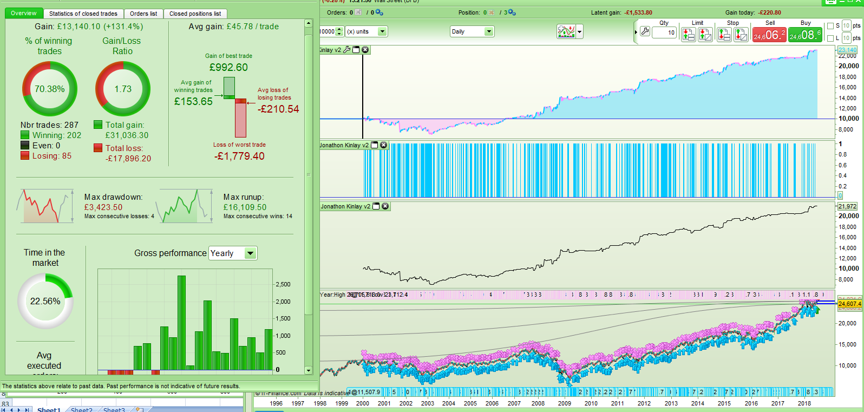Click the Qty input field
The height and width of the screenshot is (412, 864).
click(x=664, y=32)
